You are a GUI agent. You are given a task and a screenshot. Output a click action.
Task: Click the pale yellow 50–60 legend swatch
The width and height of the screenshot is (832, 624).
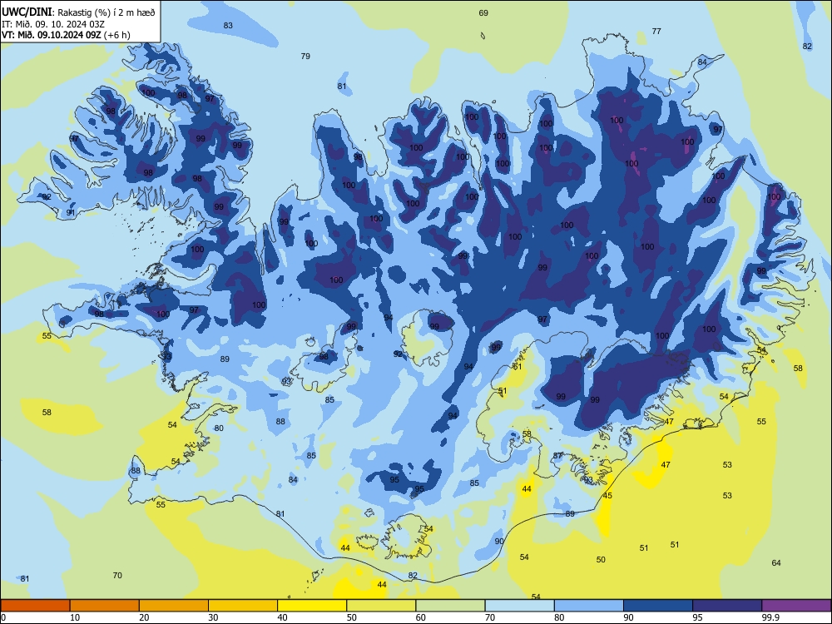point(381,606)
